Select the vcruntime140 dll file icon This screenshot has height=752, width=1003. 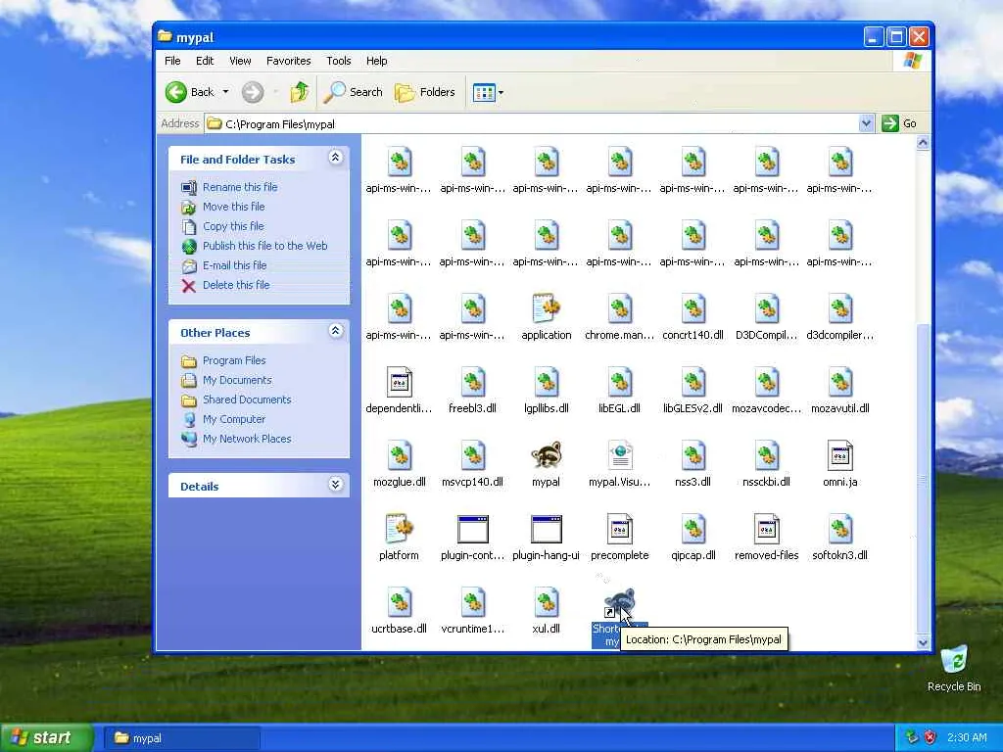(473, 602)
